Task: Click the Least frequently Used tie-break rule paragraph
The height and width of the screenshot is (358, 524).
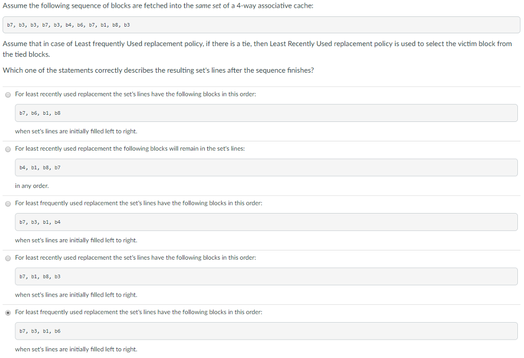Action: [x=257, y=49]
